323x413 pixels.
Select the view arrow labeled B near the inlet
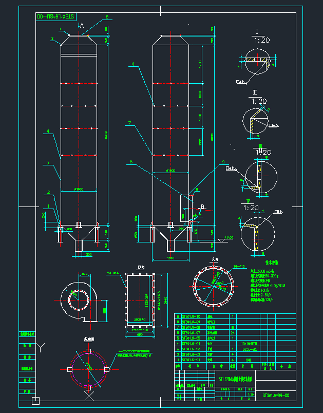pos(201,207)
